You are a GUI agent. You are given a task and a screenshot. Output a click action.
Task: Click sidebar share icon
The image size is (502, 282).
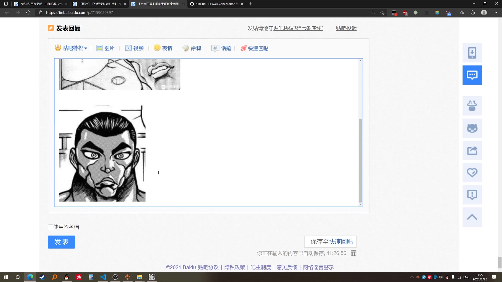tap(472, 150)
